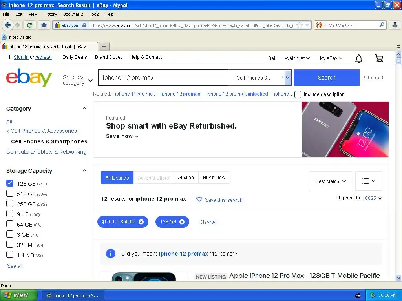The height and width of the screenshot is (301, 402).
Task: Open the list all tabs icon
Action: [398, 46]
